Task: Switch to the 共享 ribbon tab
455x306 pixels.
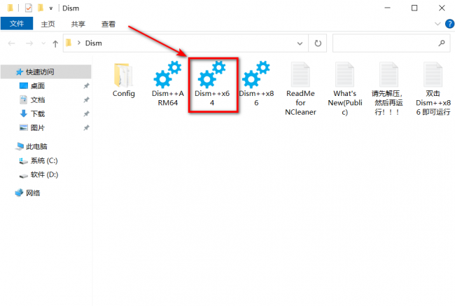Action: tap(78, 24)
